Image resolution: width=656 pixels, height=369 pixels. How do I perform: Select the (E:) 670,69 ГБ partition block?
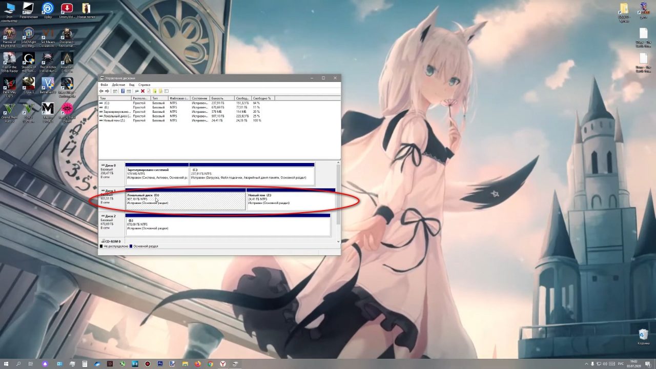(x=228, y=225)
